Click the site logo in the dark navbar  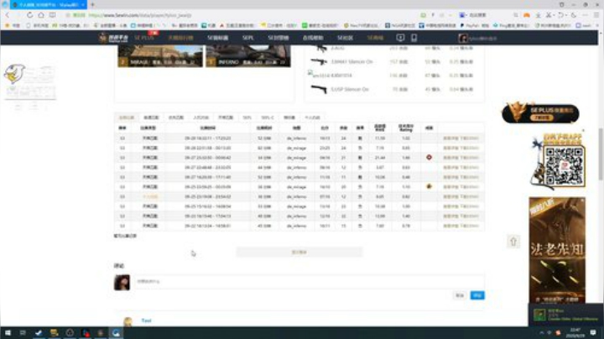coord(113,38)
